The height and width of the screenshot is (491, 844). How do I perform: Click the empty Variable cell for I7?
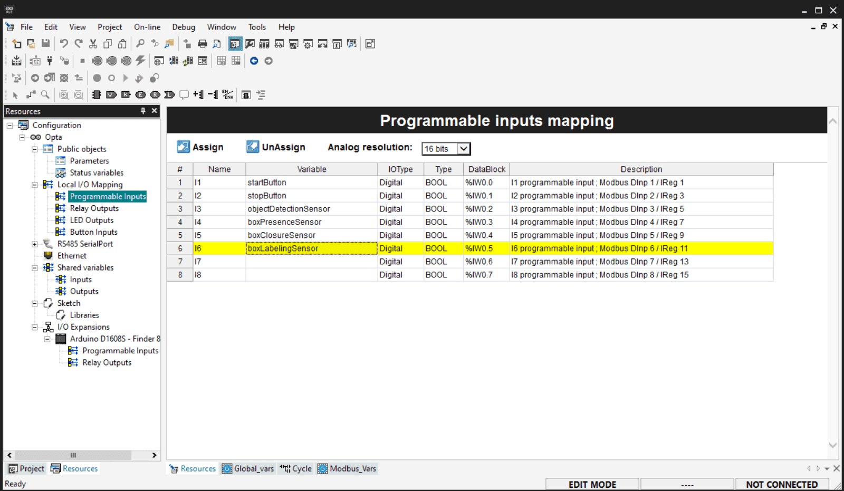coord(312,262)
